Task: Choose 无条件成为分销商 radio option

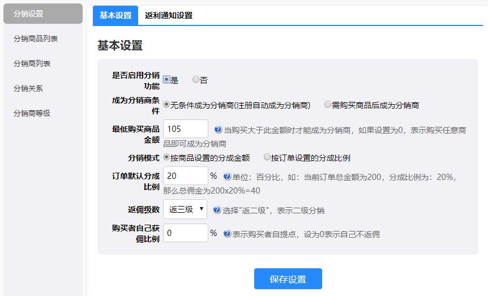Action: [166, 105]
